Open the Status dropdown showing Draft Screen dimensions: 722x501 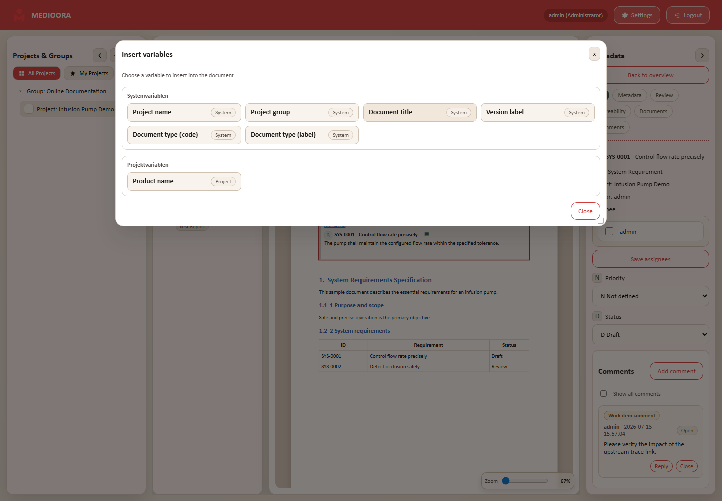tap(651, 335)
